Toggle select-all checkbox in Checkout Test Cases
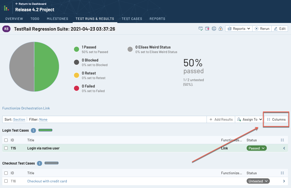 coord(6,173)
